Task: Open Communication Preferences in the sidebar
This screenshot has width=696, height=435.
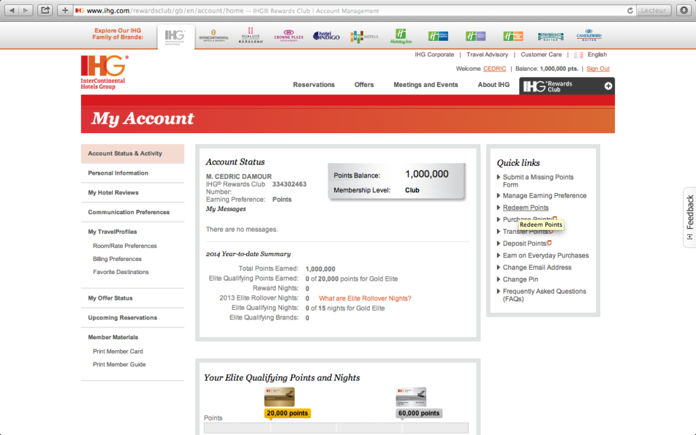Action: (x=128, y=212)
